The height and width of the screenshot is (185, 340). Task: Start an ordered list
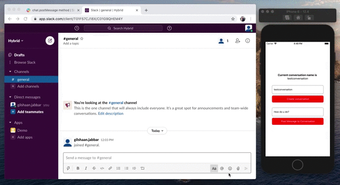118,169
